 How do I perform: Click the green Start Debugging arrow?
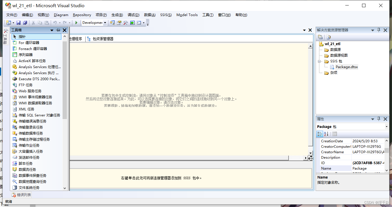point(76,23)
